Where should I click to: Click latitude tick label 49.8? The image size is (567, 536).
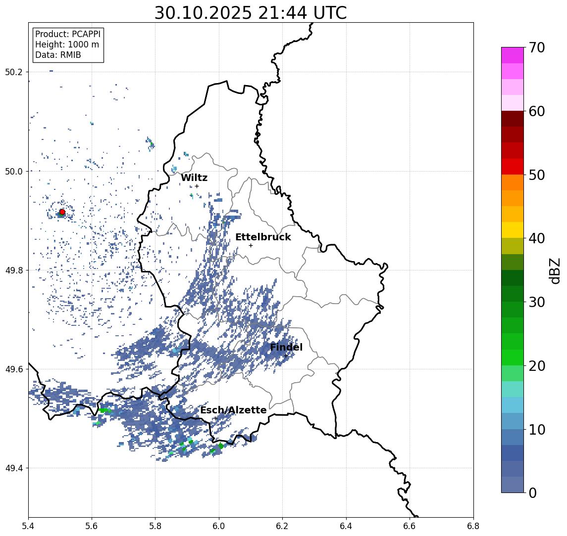pyautogui.click(x=14, y=270)
